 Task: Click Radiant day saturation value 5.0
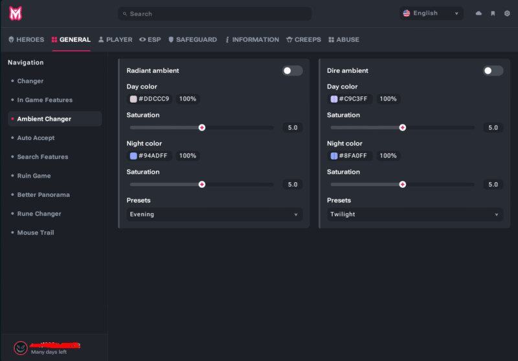coord(293,127)
